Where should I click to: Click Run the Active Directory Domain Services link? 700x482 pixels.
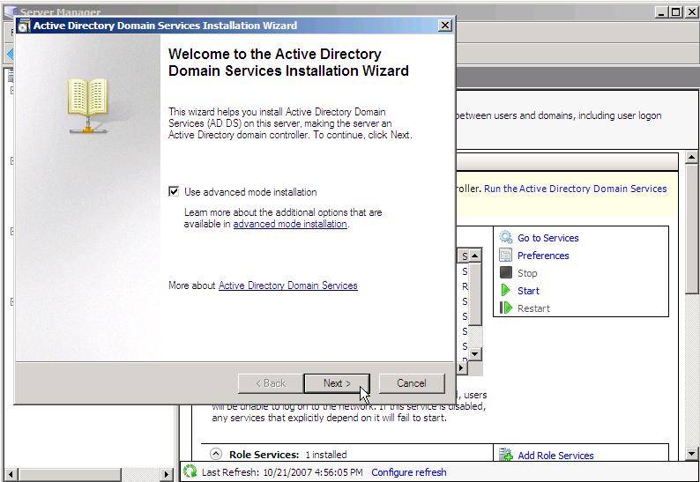coord(575,189)
